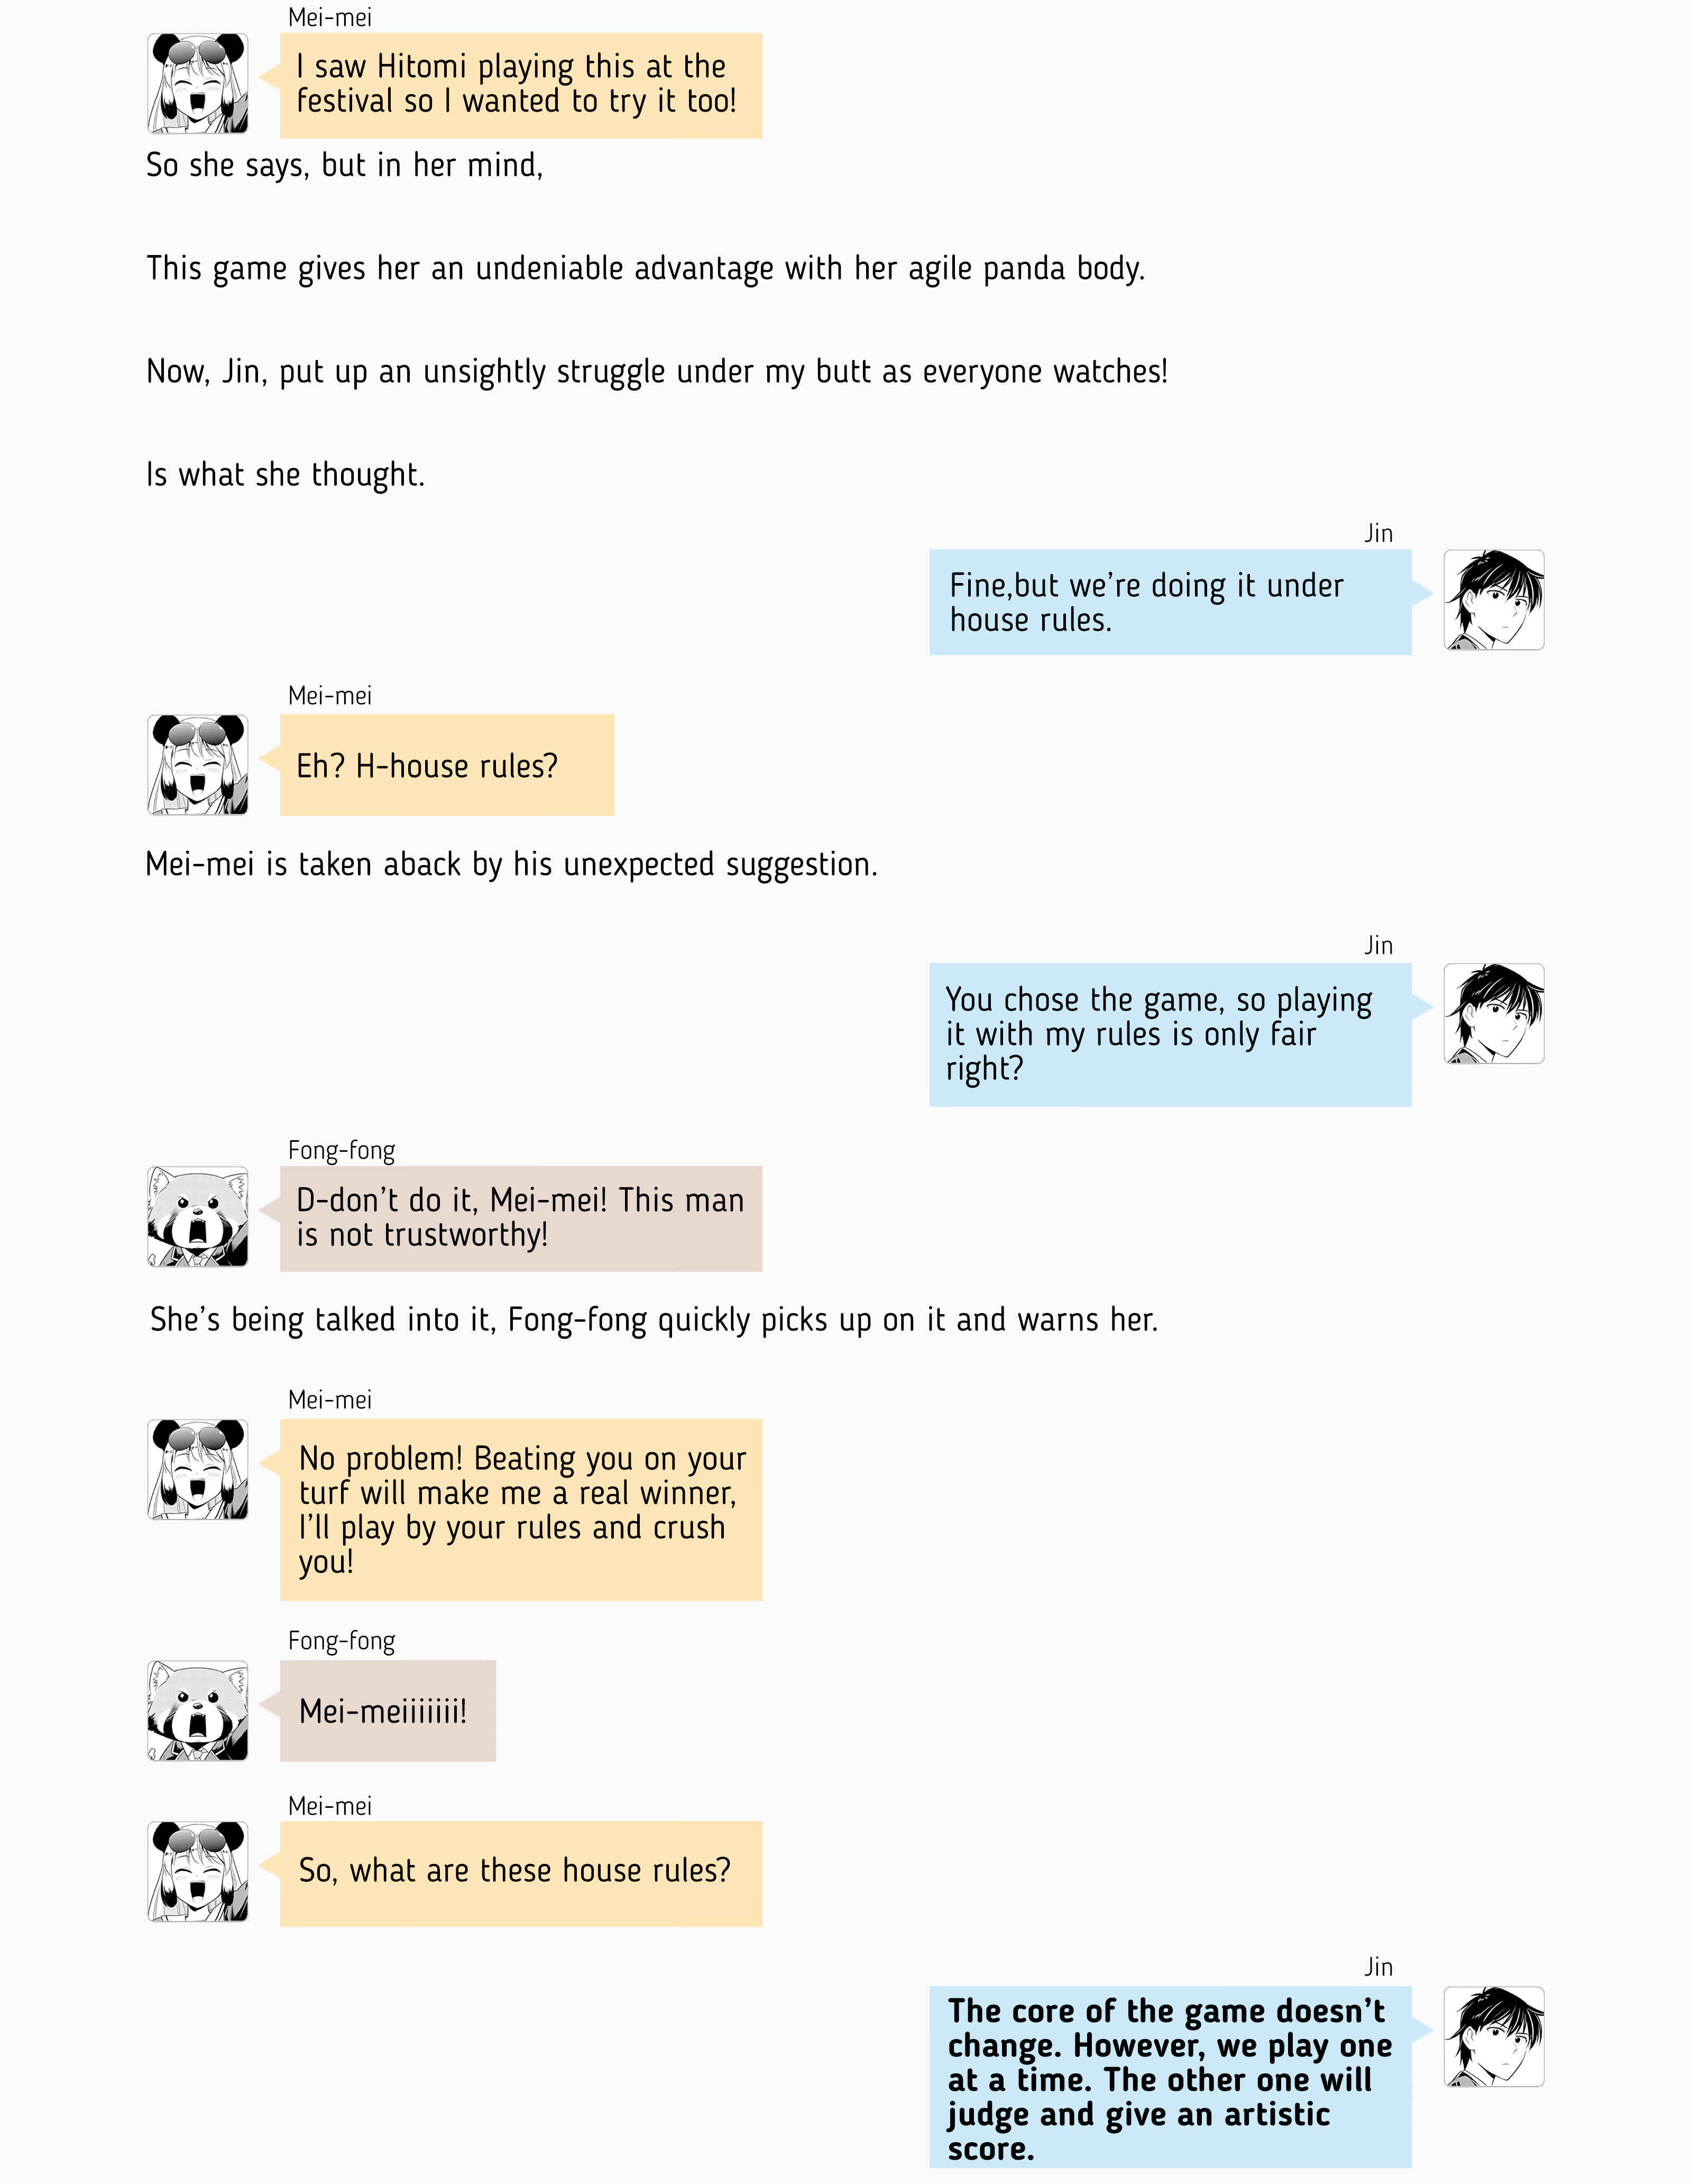This screenshot has width=1692, height=2184.
Task: Click the 'So, what are these house rules?' bubble
Action: (x=521, y=1874)
